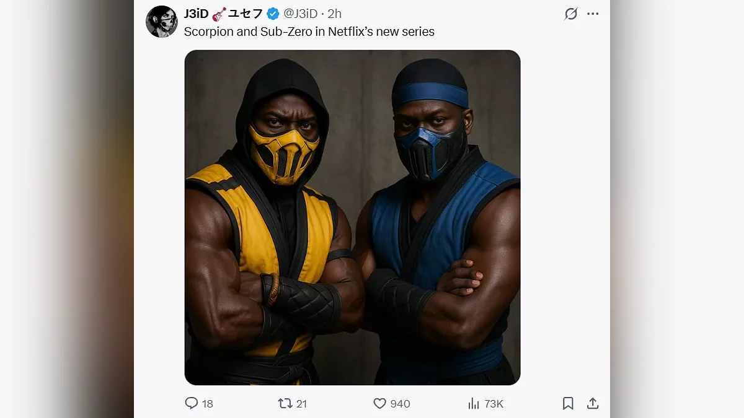Click the repost arrows icon
744x418 pixels.
point(285,403)
